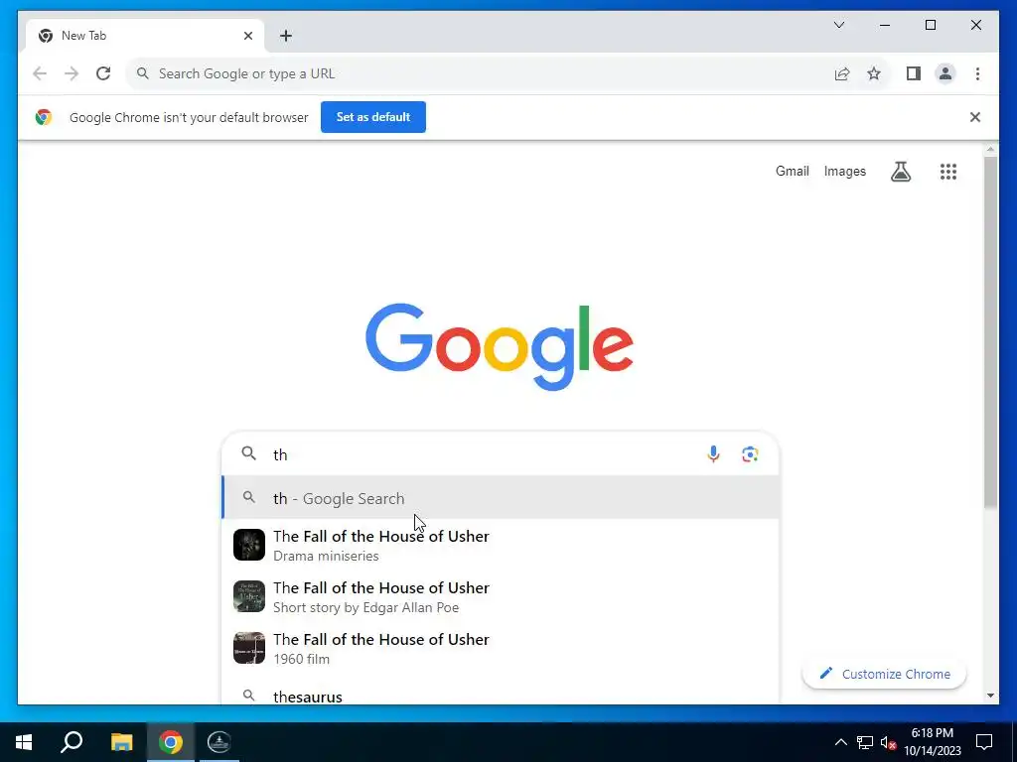Open the Windows notification center
Viewport: 1017px width, 762px height.
[x=984, y=742]
